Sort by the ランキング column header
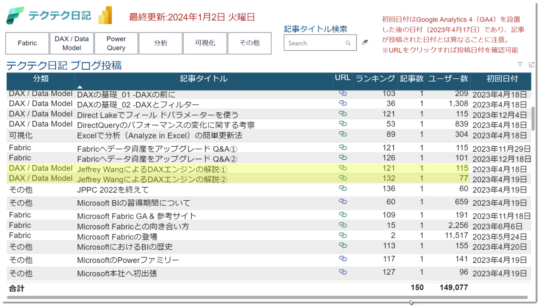The width and height of the screenshot is (540, 306). point(375,78)
